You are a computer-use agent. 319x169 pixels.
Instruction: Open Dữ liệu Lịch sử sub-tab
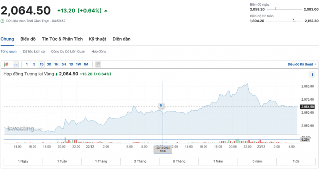34,52
